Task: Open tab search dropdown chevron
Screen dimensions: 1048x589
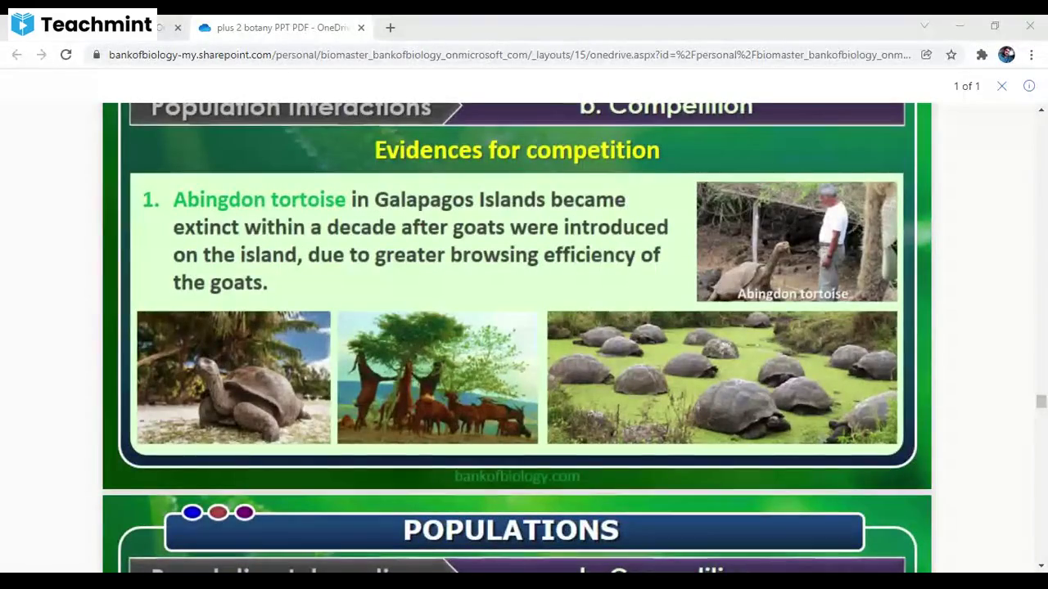Action: [x=924, y=26]
